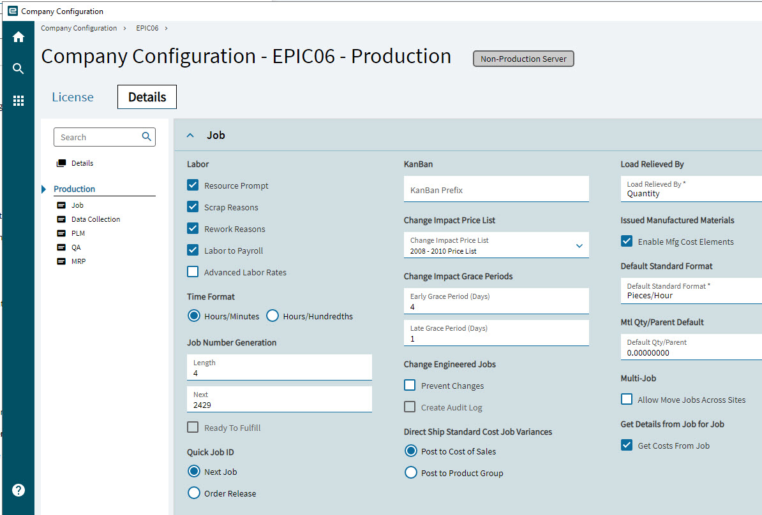Image resolution: width=762 pixels, height=515 pixels.
Task: Open the Job item in the tree
Action: (x=77, y=205)
